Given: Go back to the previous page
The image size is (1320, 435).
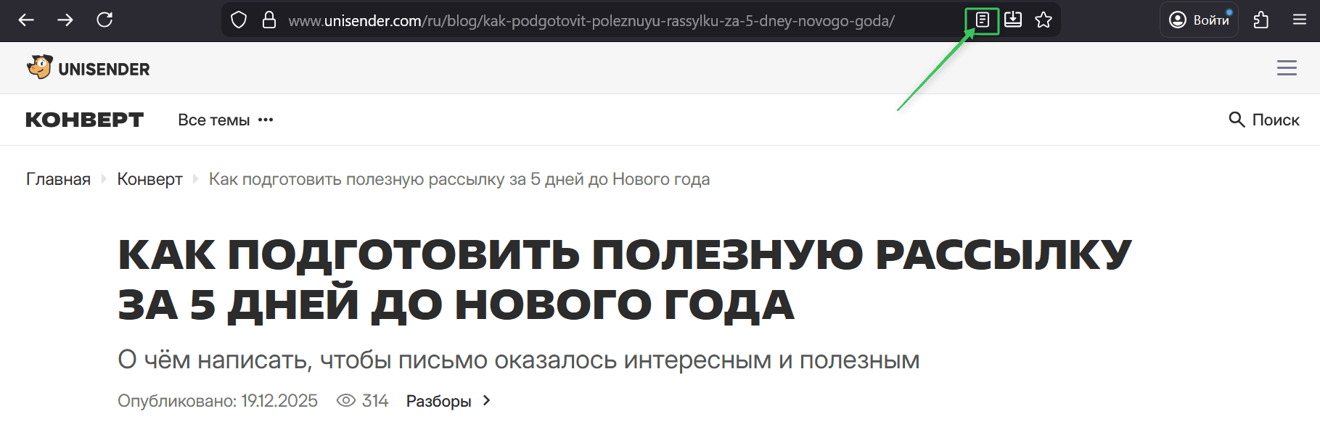Looking at the screenshot, I should click(27, 20).
